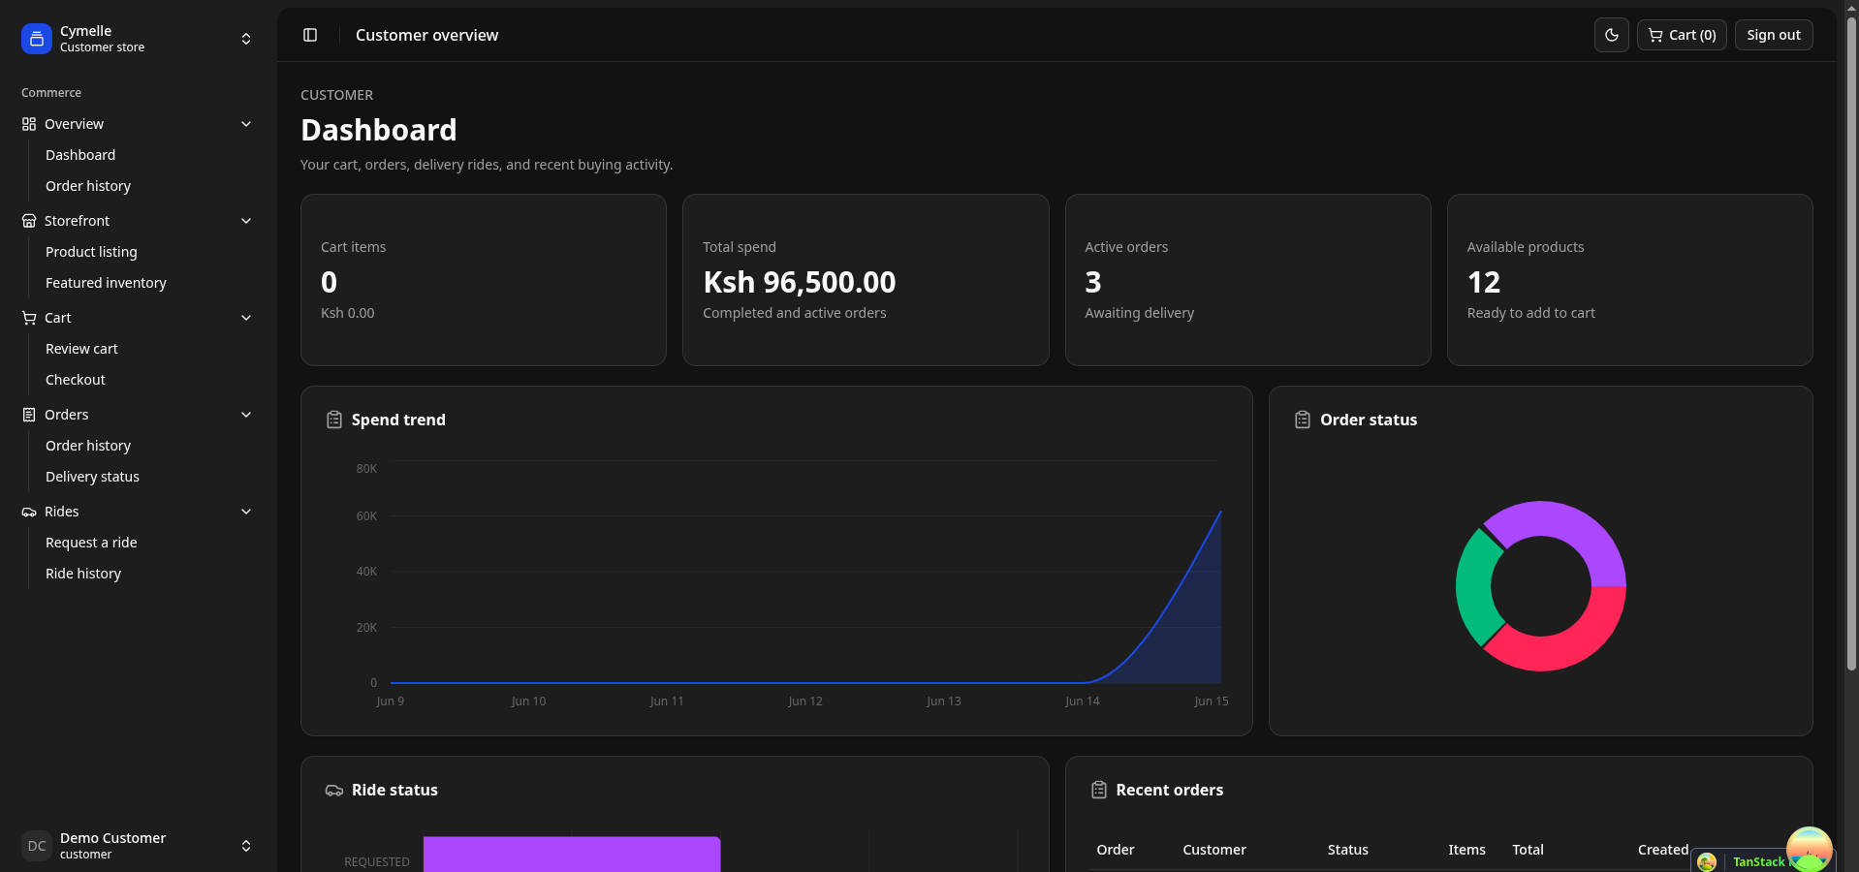Collapse the Storefront section chevron
The width and height of the screenshot is (1859, 872).
click(246, 221)
